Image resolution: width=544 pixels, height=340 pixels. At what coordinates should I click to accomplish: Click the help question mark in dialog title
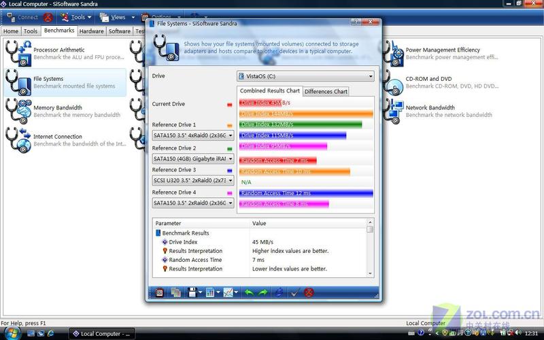pos(356,22)
